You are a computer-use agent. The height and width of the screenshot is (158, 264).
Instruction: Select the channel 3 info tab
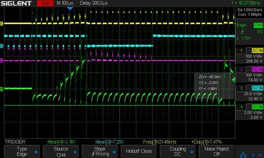point(241,88)
